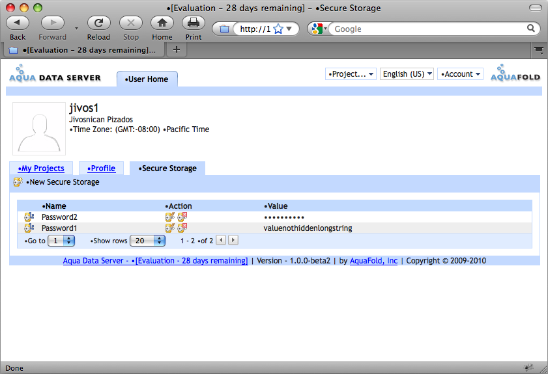The image size is (548, 374).
Task: Open the address bar URL dropdown arrow
Action: tap(289, 29)
